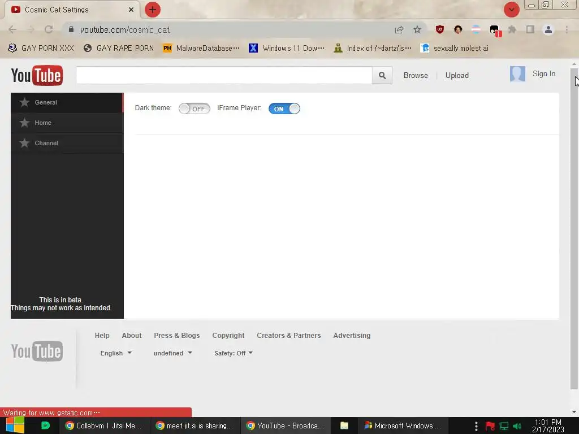Open the Upload link

tap(457, 75)
